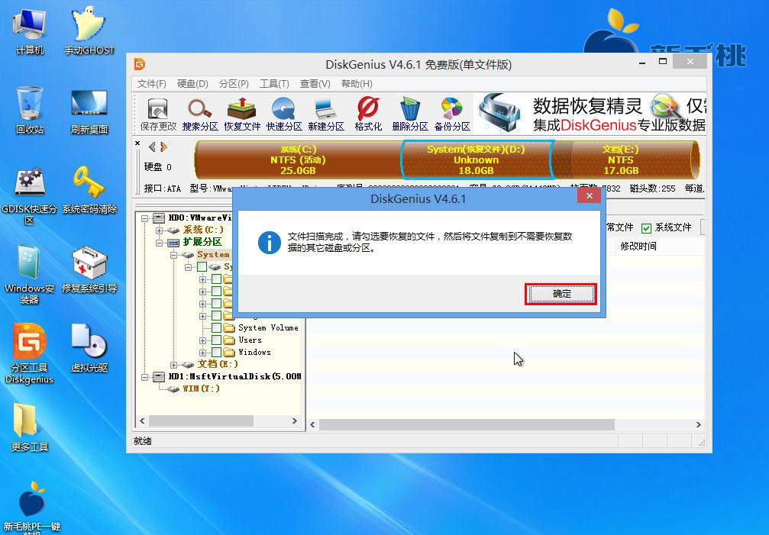The image size is (769, 535).
Task: Open the 计算机 desktop icon
Action: point(30,31)
